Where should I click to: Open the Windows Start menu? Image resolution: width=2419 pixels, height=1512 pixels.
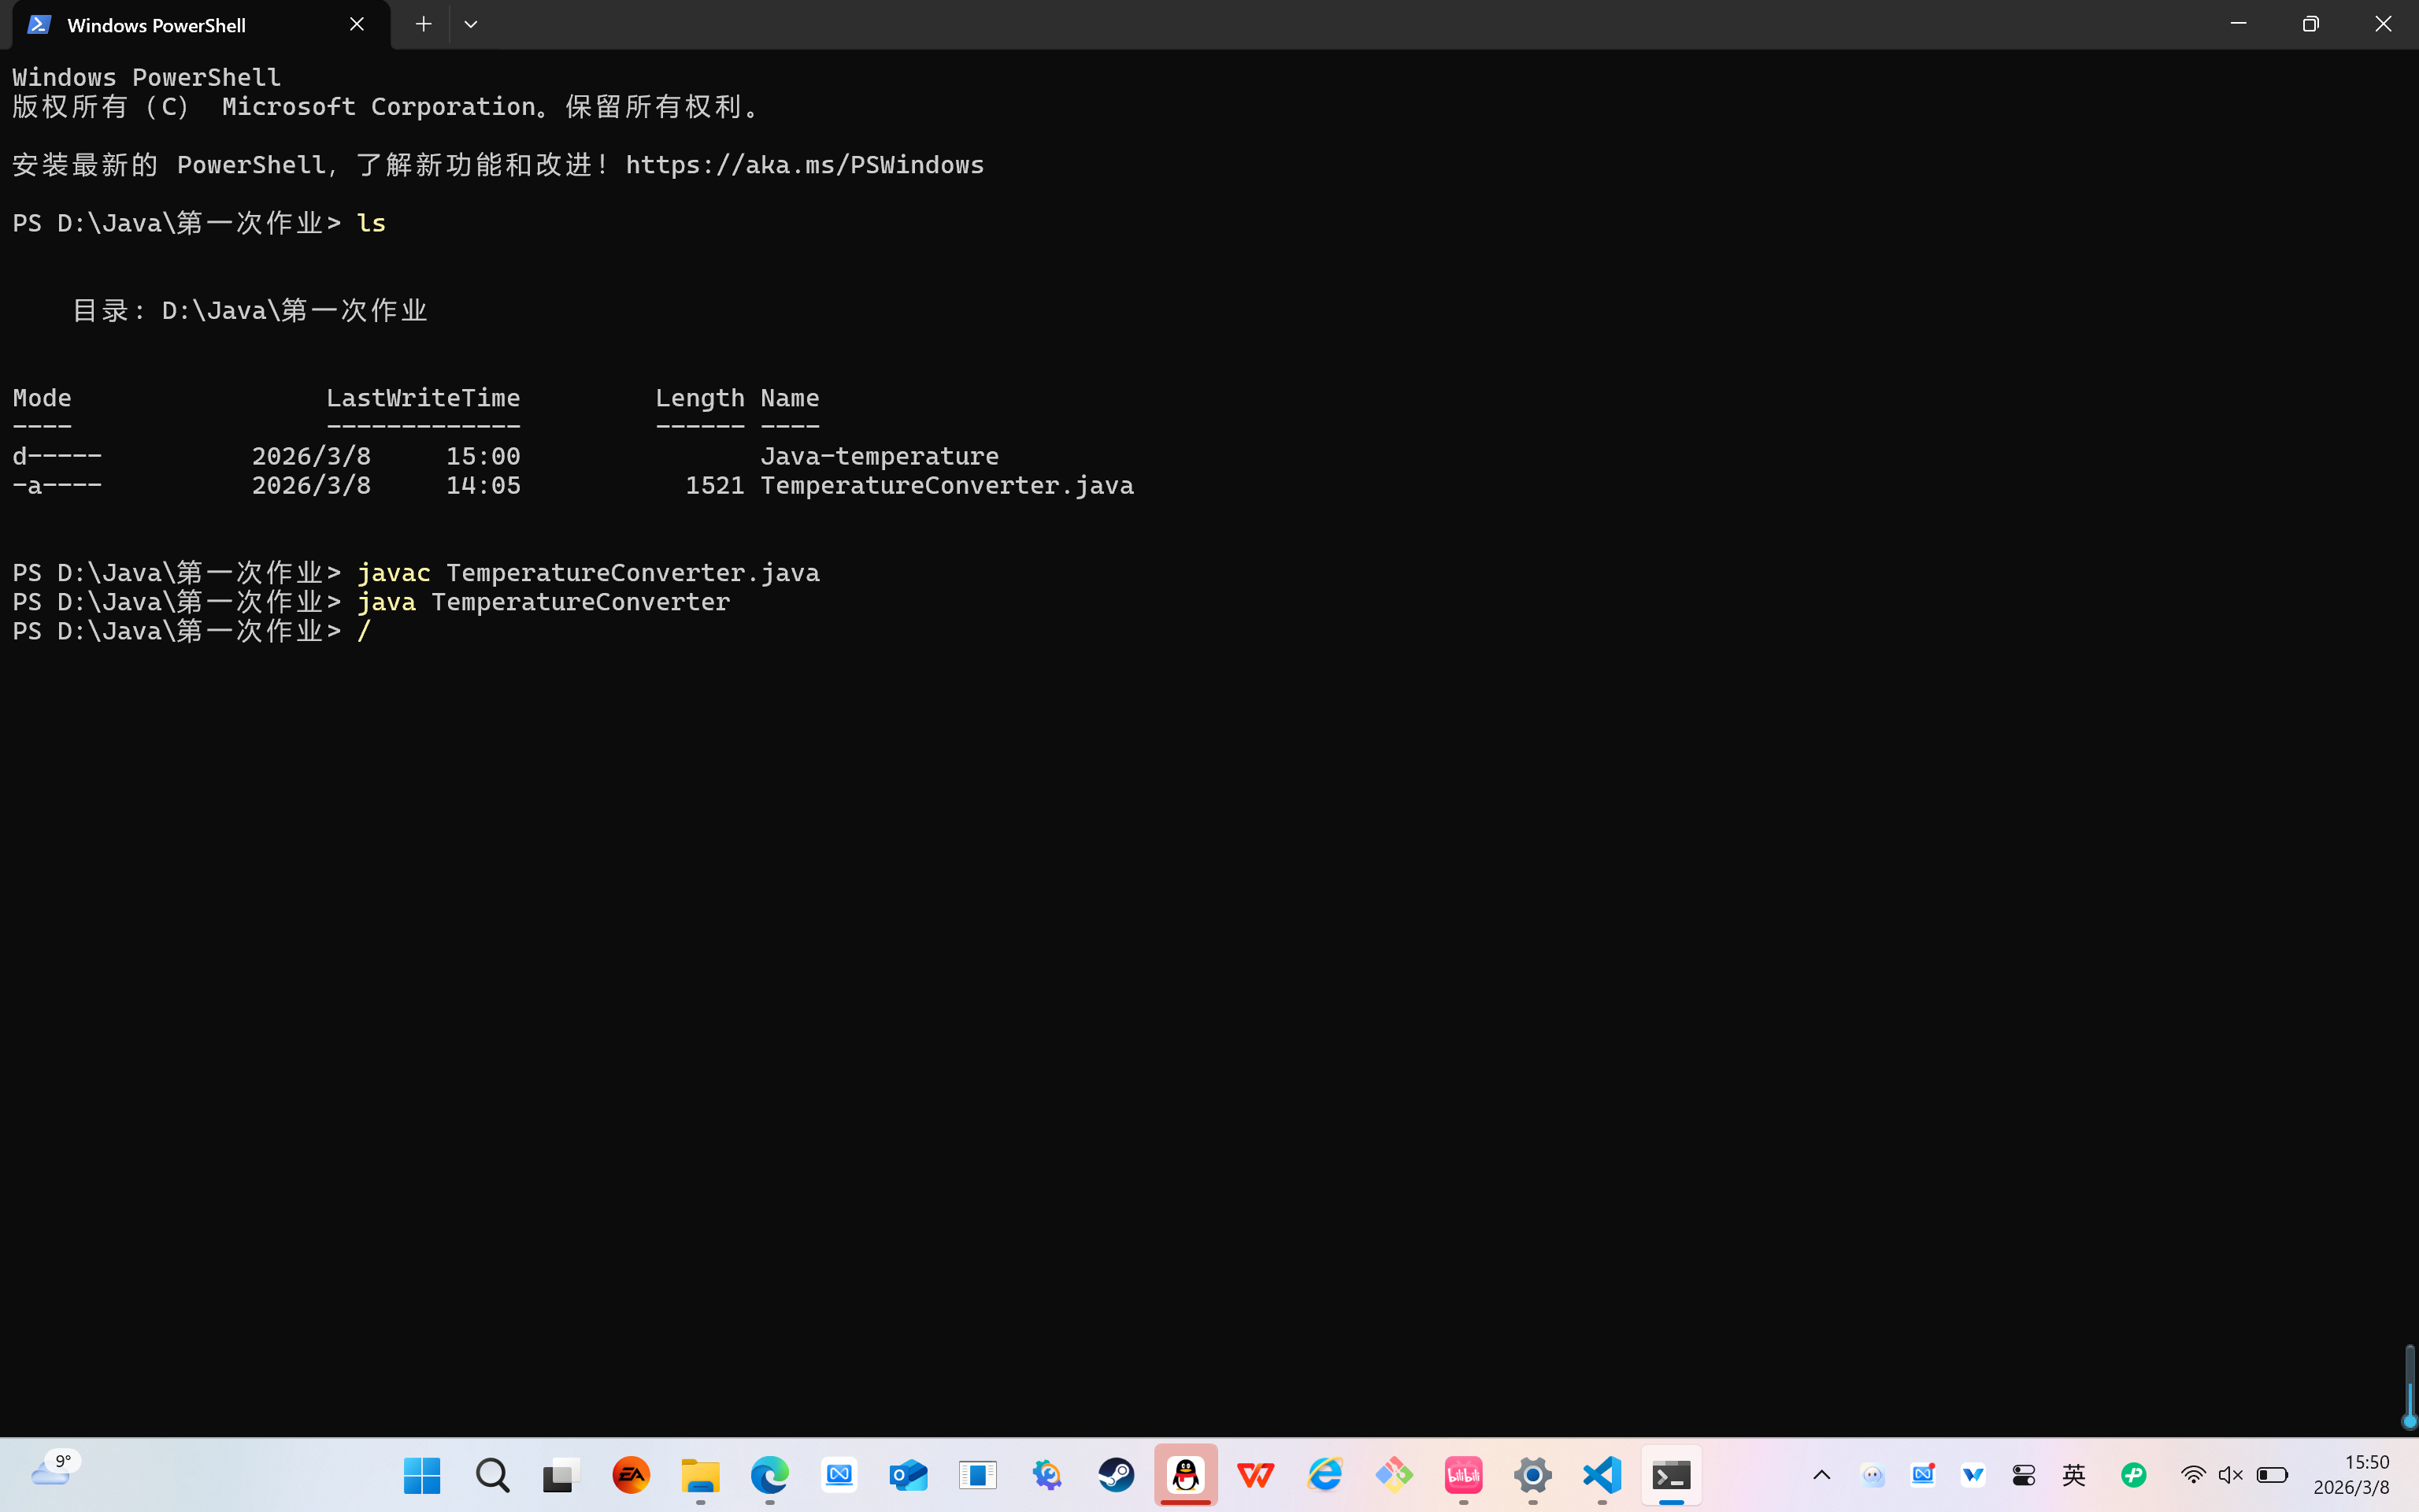point(422,1475)
